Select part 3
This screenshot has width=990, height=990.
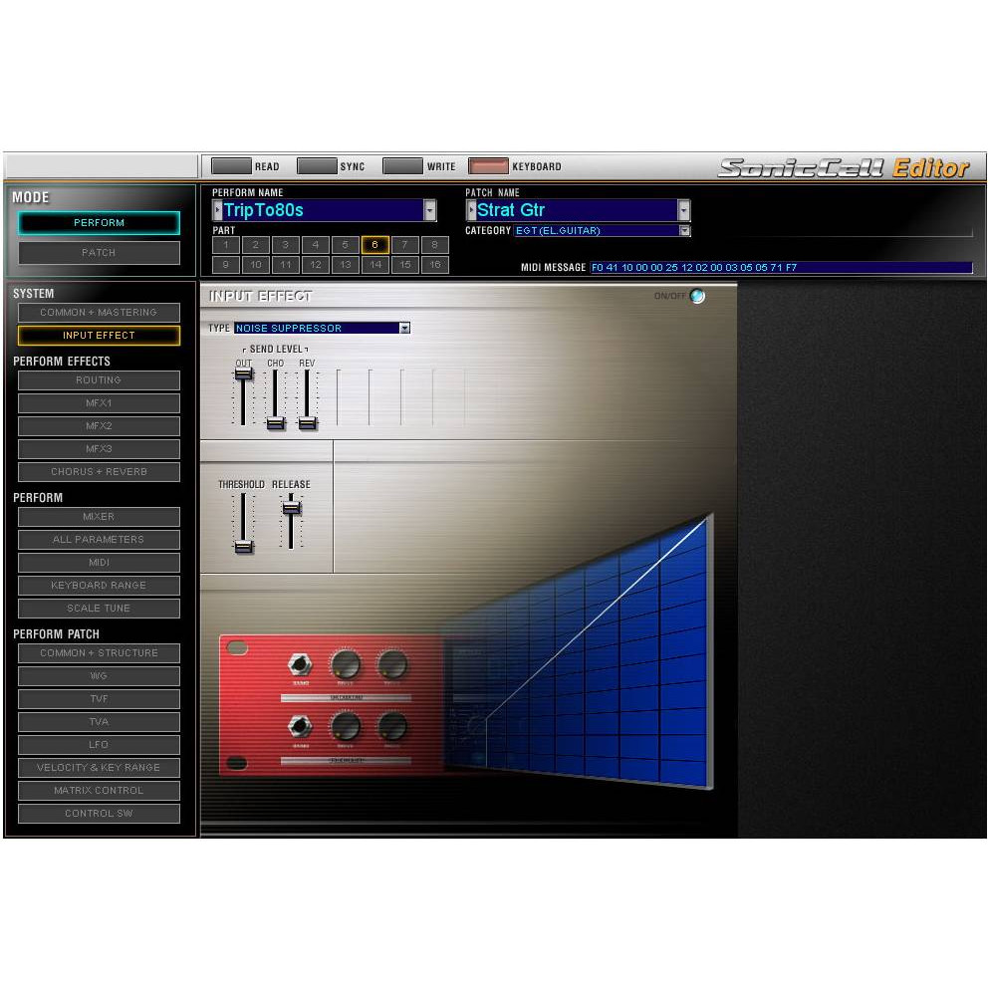[x=286, y=245]
